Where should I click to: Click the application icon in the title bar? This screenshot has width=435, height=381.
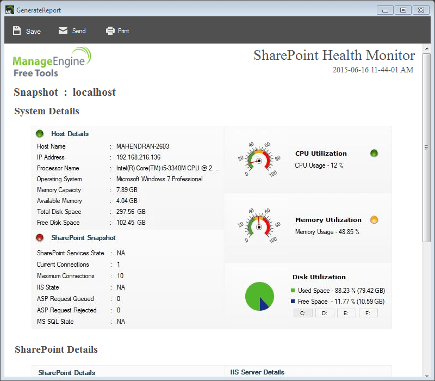pos(9,10)
